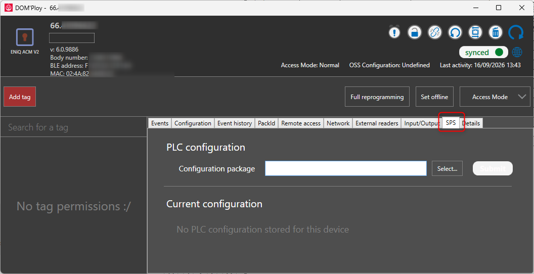Select the SPS tab
The height and width of the screenshot is (274, 534).
click(x=451, y=123)
